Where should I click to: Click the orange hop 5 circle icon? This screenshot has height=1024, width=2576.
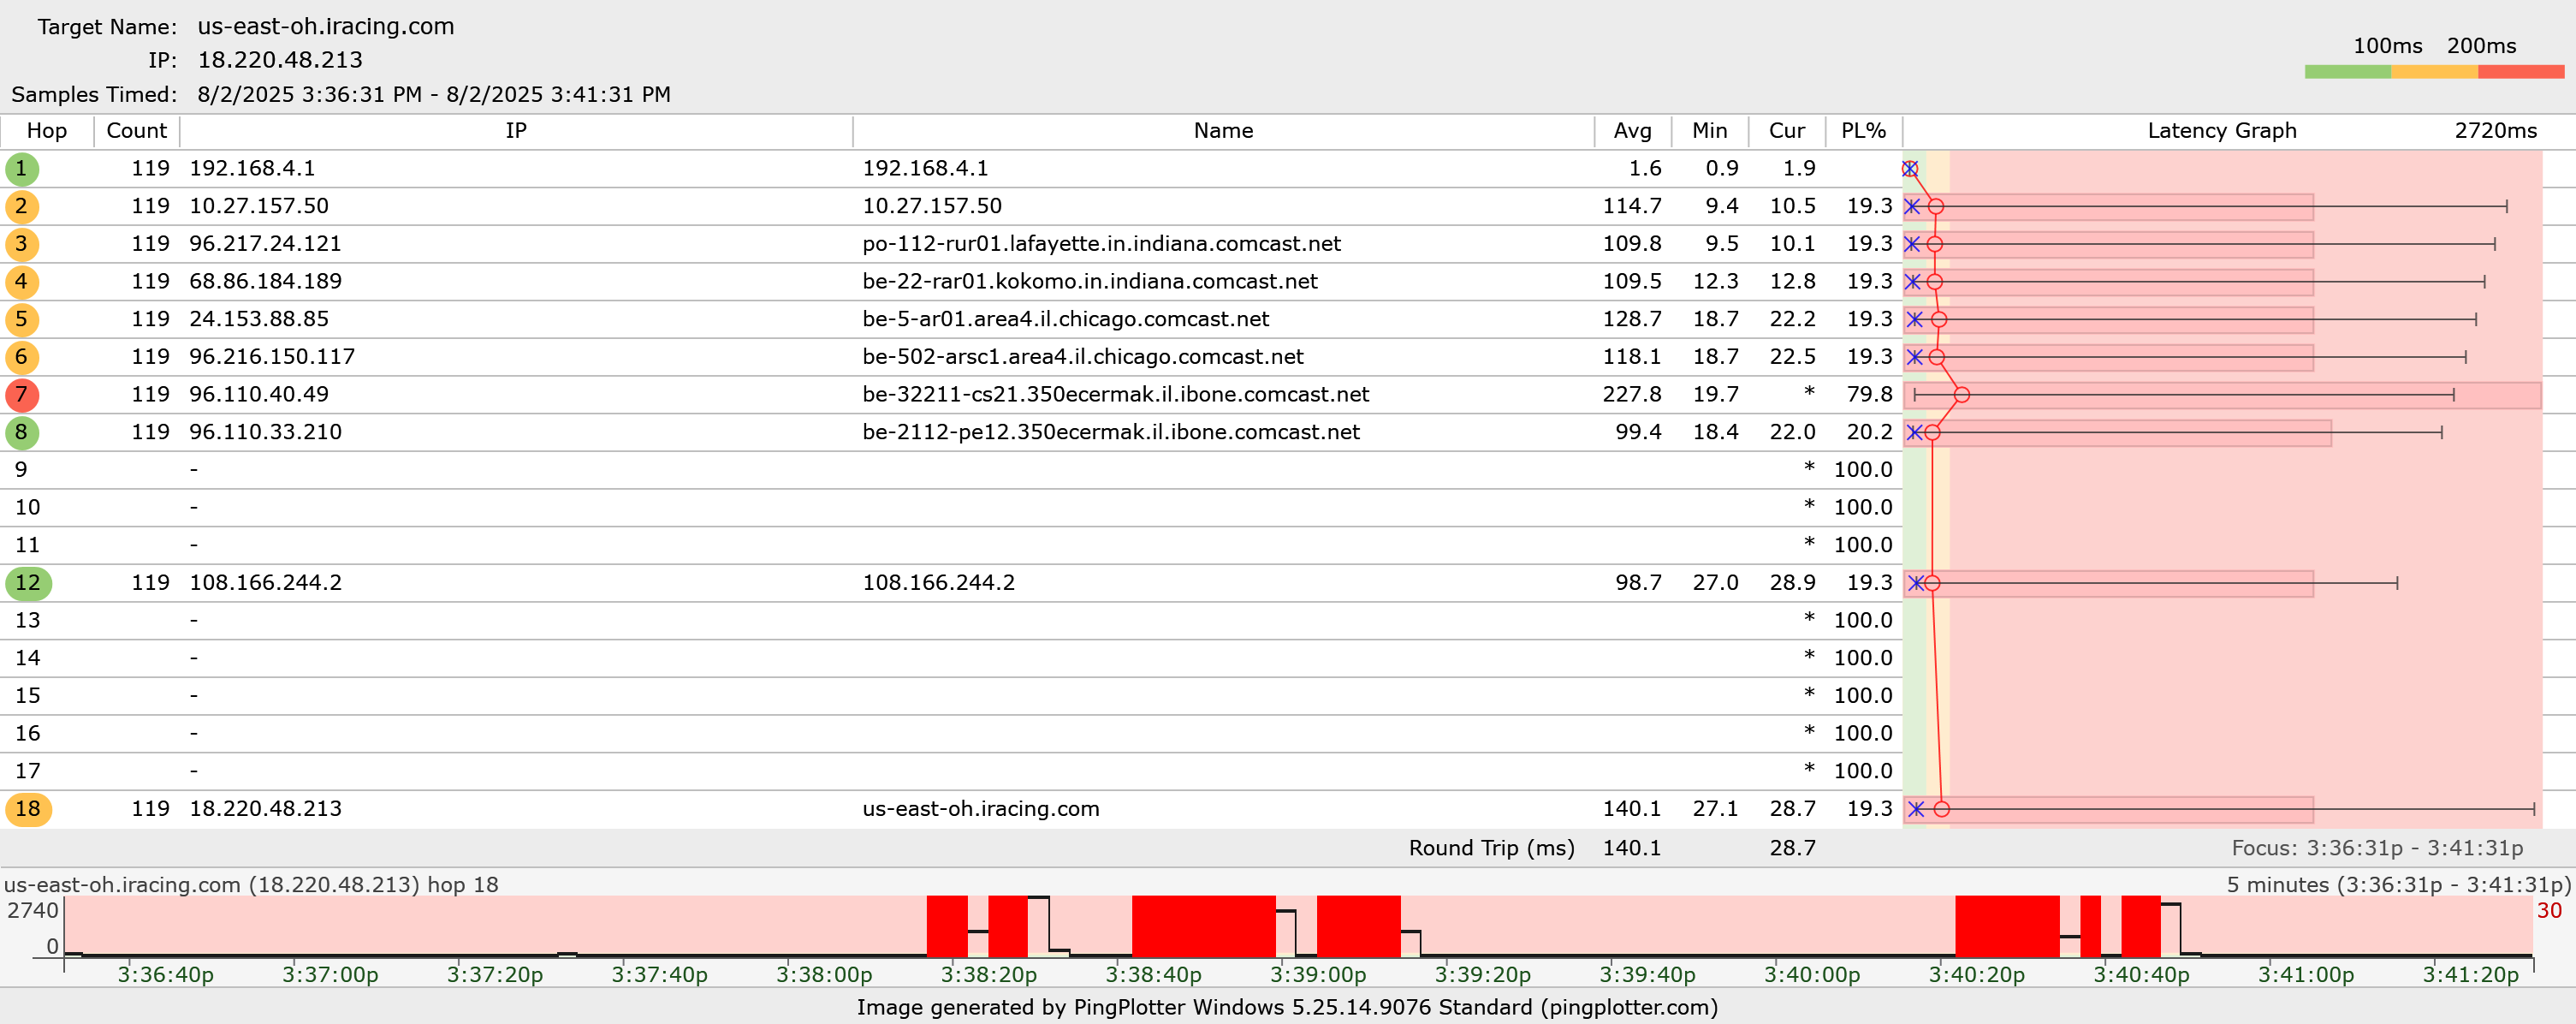21,320
